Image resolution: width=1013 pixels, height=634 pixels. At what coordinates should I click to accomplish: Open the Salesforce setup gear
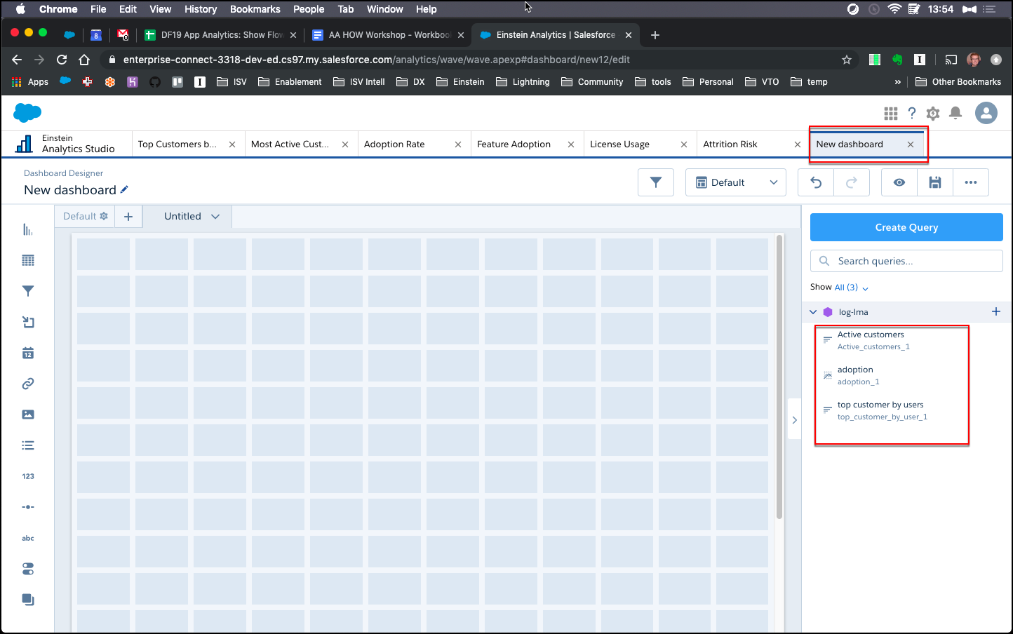click(933, 113)
